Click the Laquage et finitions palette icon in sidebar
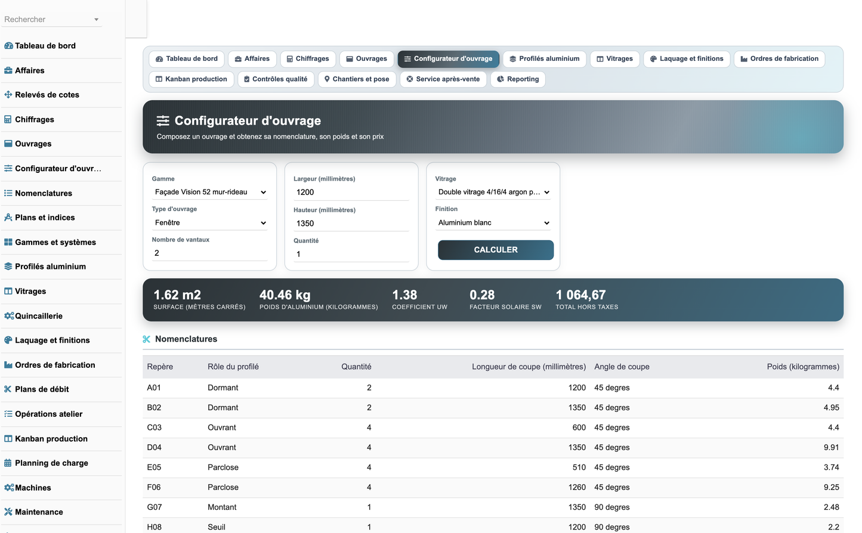 tap(8, 340)
